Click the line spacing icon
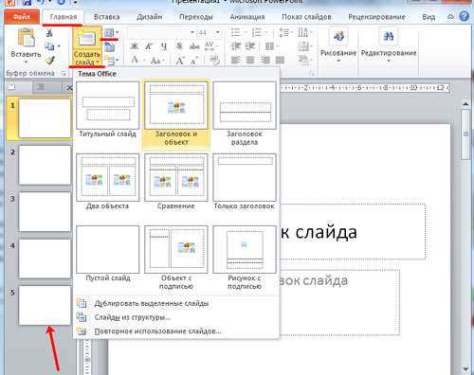This screenshot has width=474, height=375. [x=284, y=32]
